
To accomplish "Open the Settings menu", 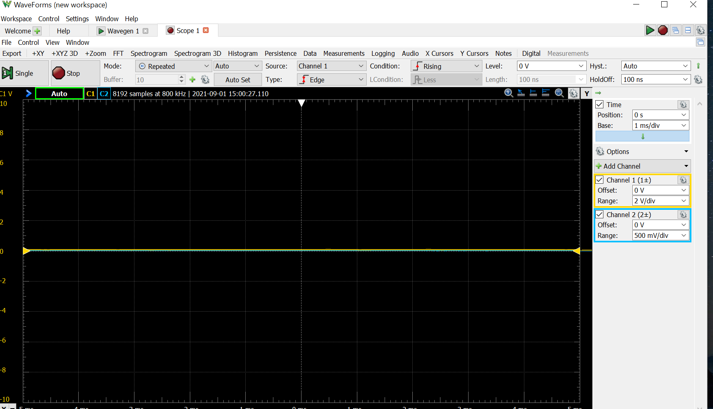I will pos(77,19).
